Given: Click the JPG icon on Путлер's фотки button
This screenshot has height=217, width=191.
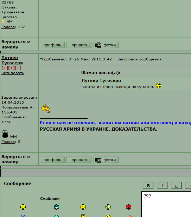Looking at the screenshot, I should point(98,160).
